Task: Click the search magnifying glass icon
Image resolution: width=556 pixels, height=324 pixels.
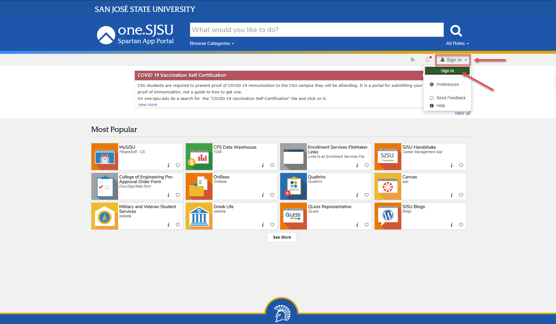Action: (456, 30)
